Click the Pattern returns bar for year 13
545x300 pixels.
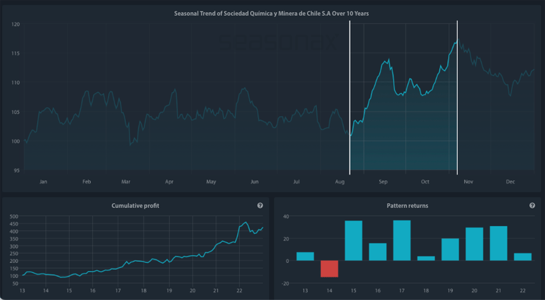[x=305, y=256]
